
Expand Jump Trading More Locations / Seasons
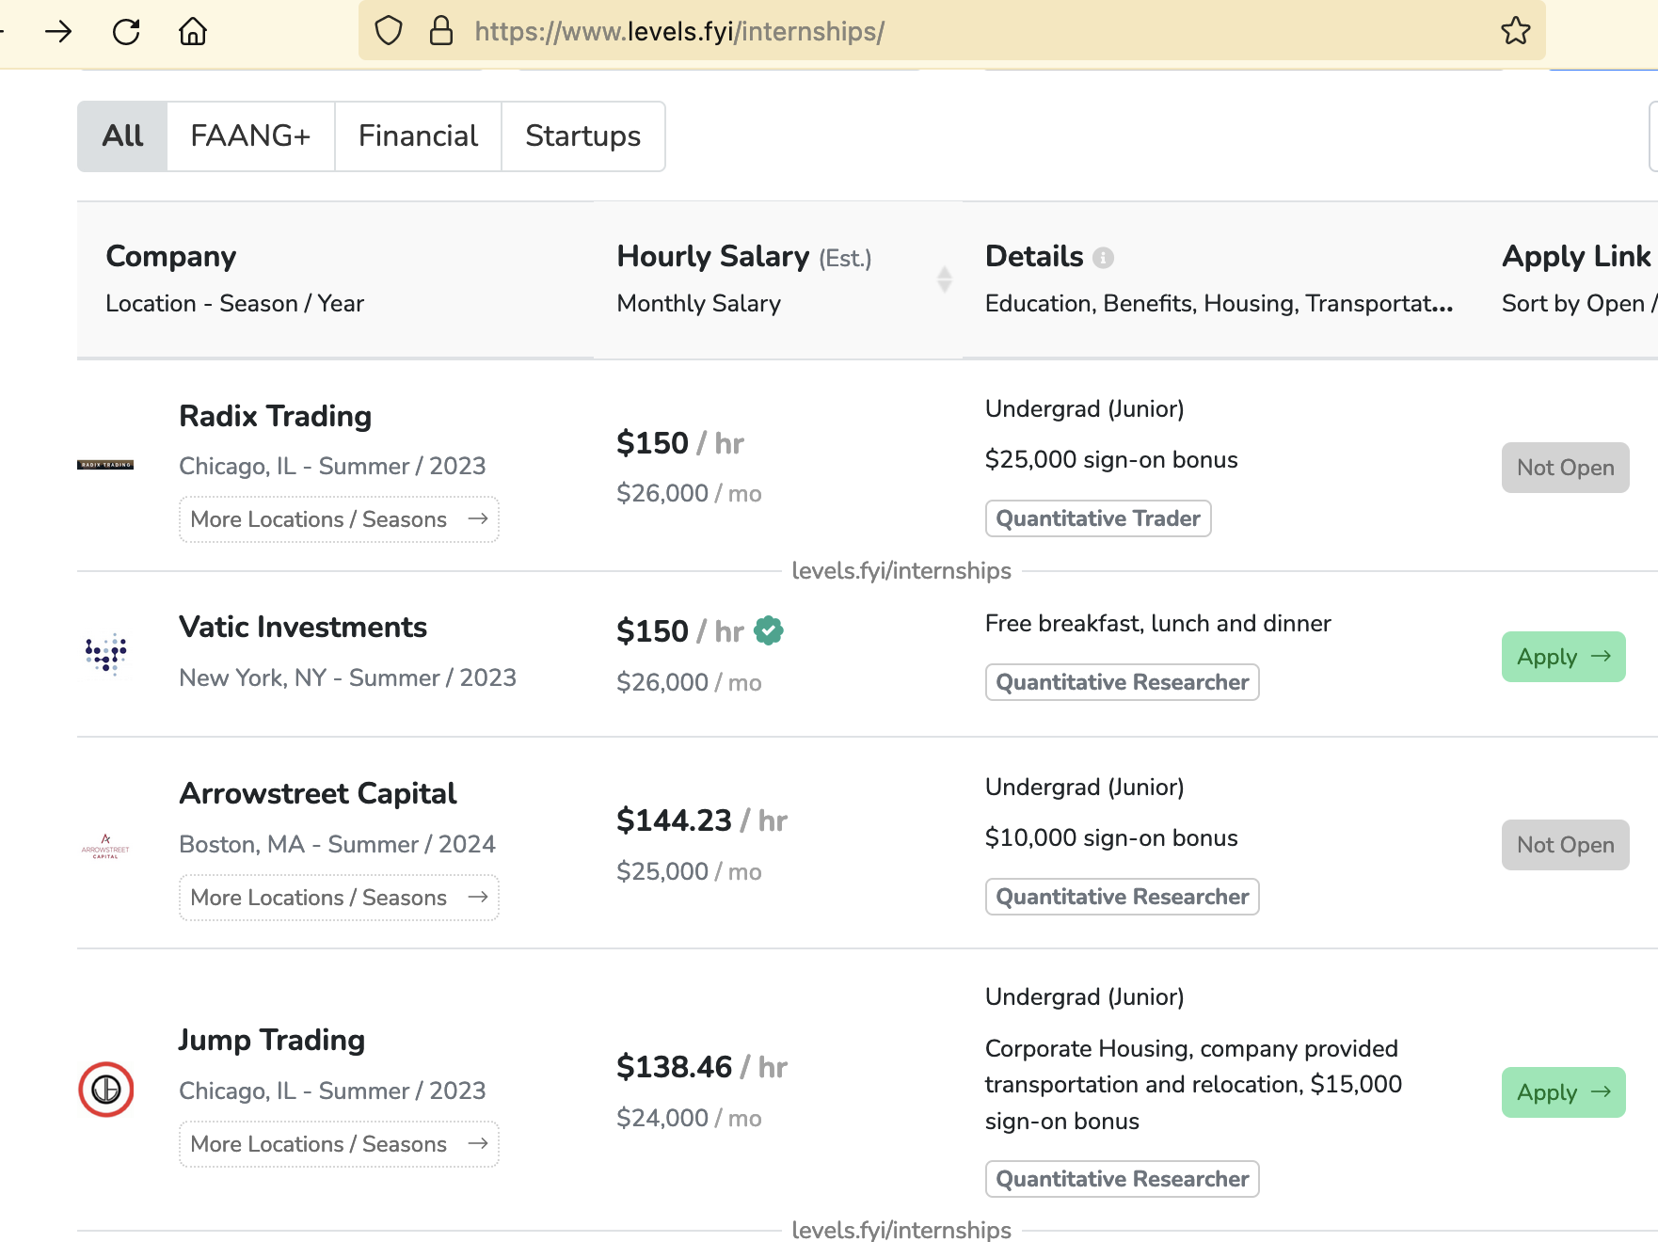339,1144
